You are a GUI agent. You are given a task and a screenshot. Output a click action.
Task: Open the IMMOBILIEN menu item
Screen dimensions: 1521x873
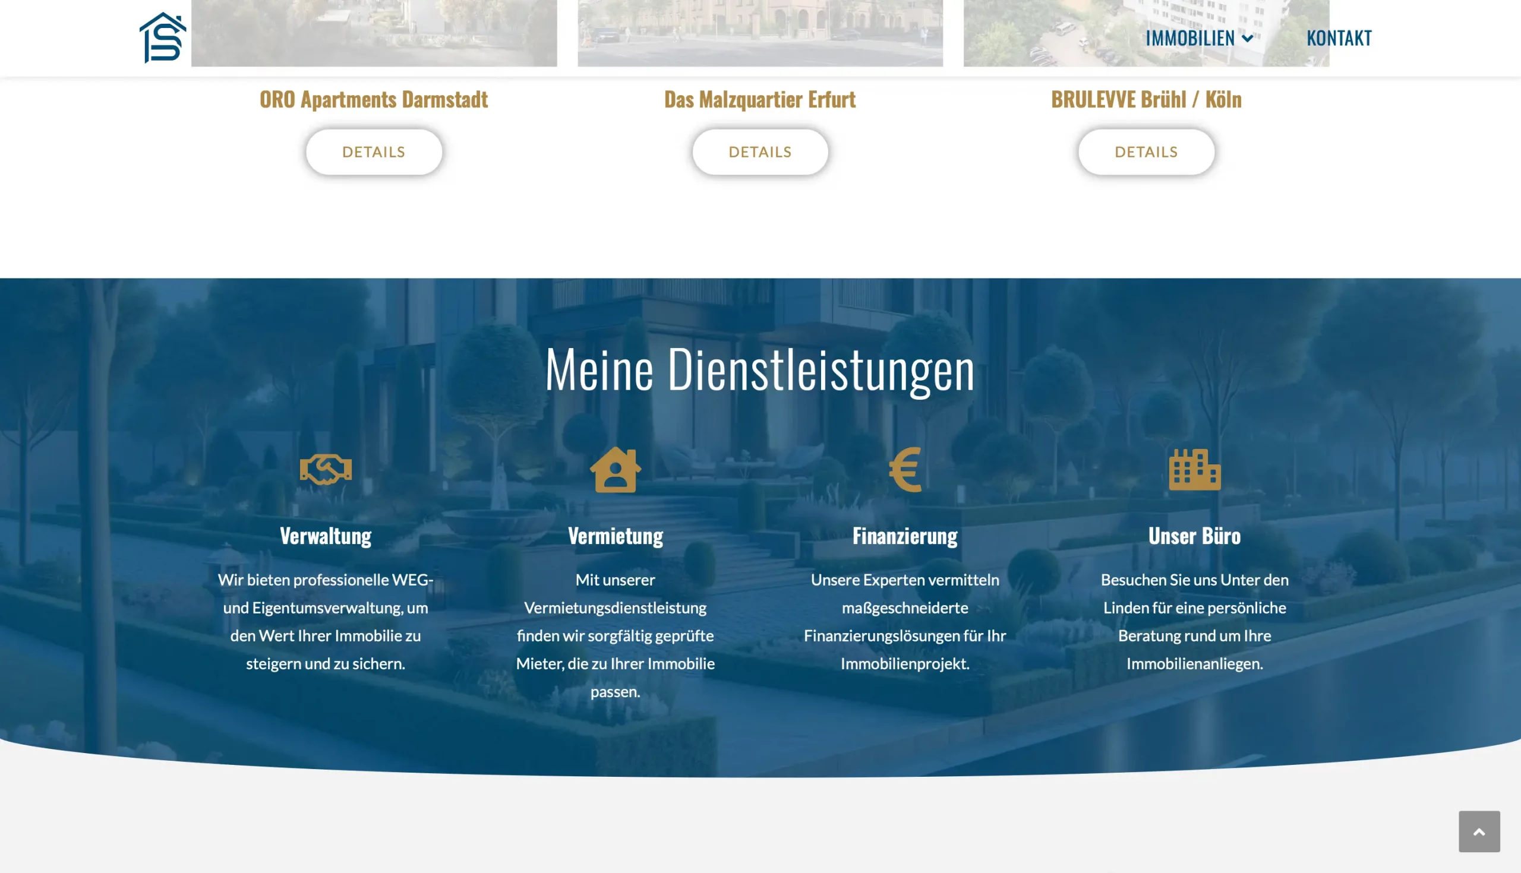[1189, 39]
